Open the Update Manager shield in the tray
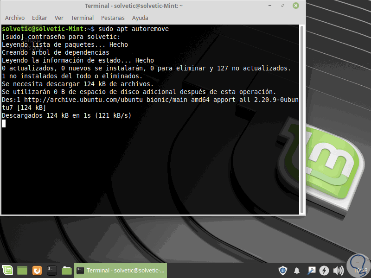Viewport: 371px width, 278px height. point(282,270)
